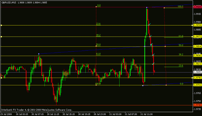Click the cyan check mark on the 1.9836 line
The width and height of the screenshot is (202, 116).
point(153,54)
